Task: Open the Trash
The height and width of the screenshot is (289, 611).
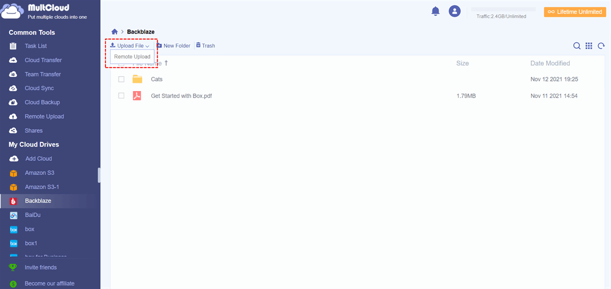Action: [x=205, y=46]
